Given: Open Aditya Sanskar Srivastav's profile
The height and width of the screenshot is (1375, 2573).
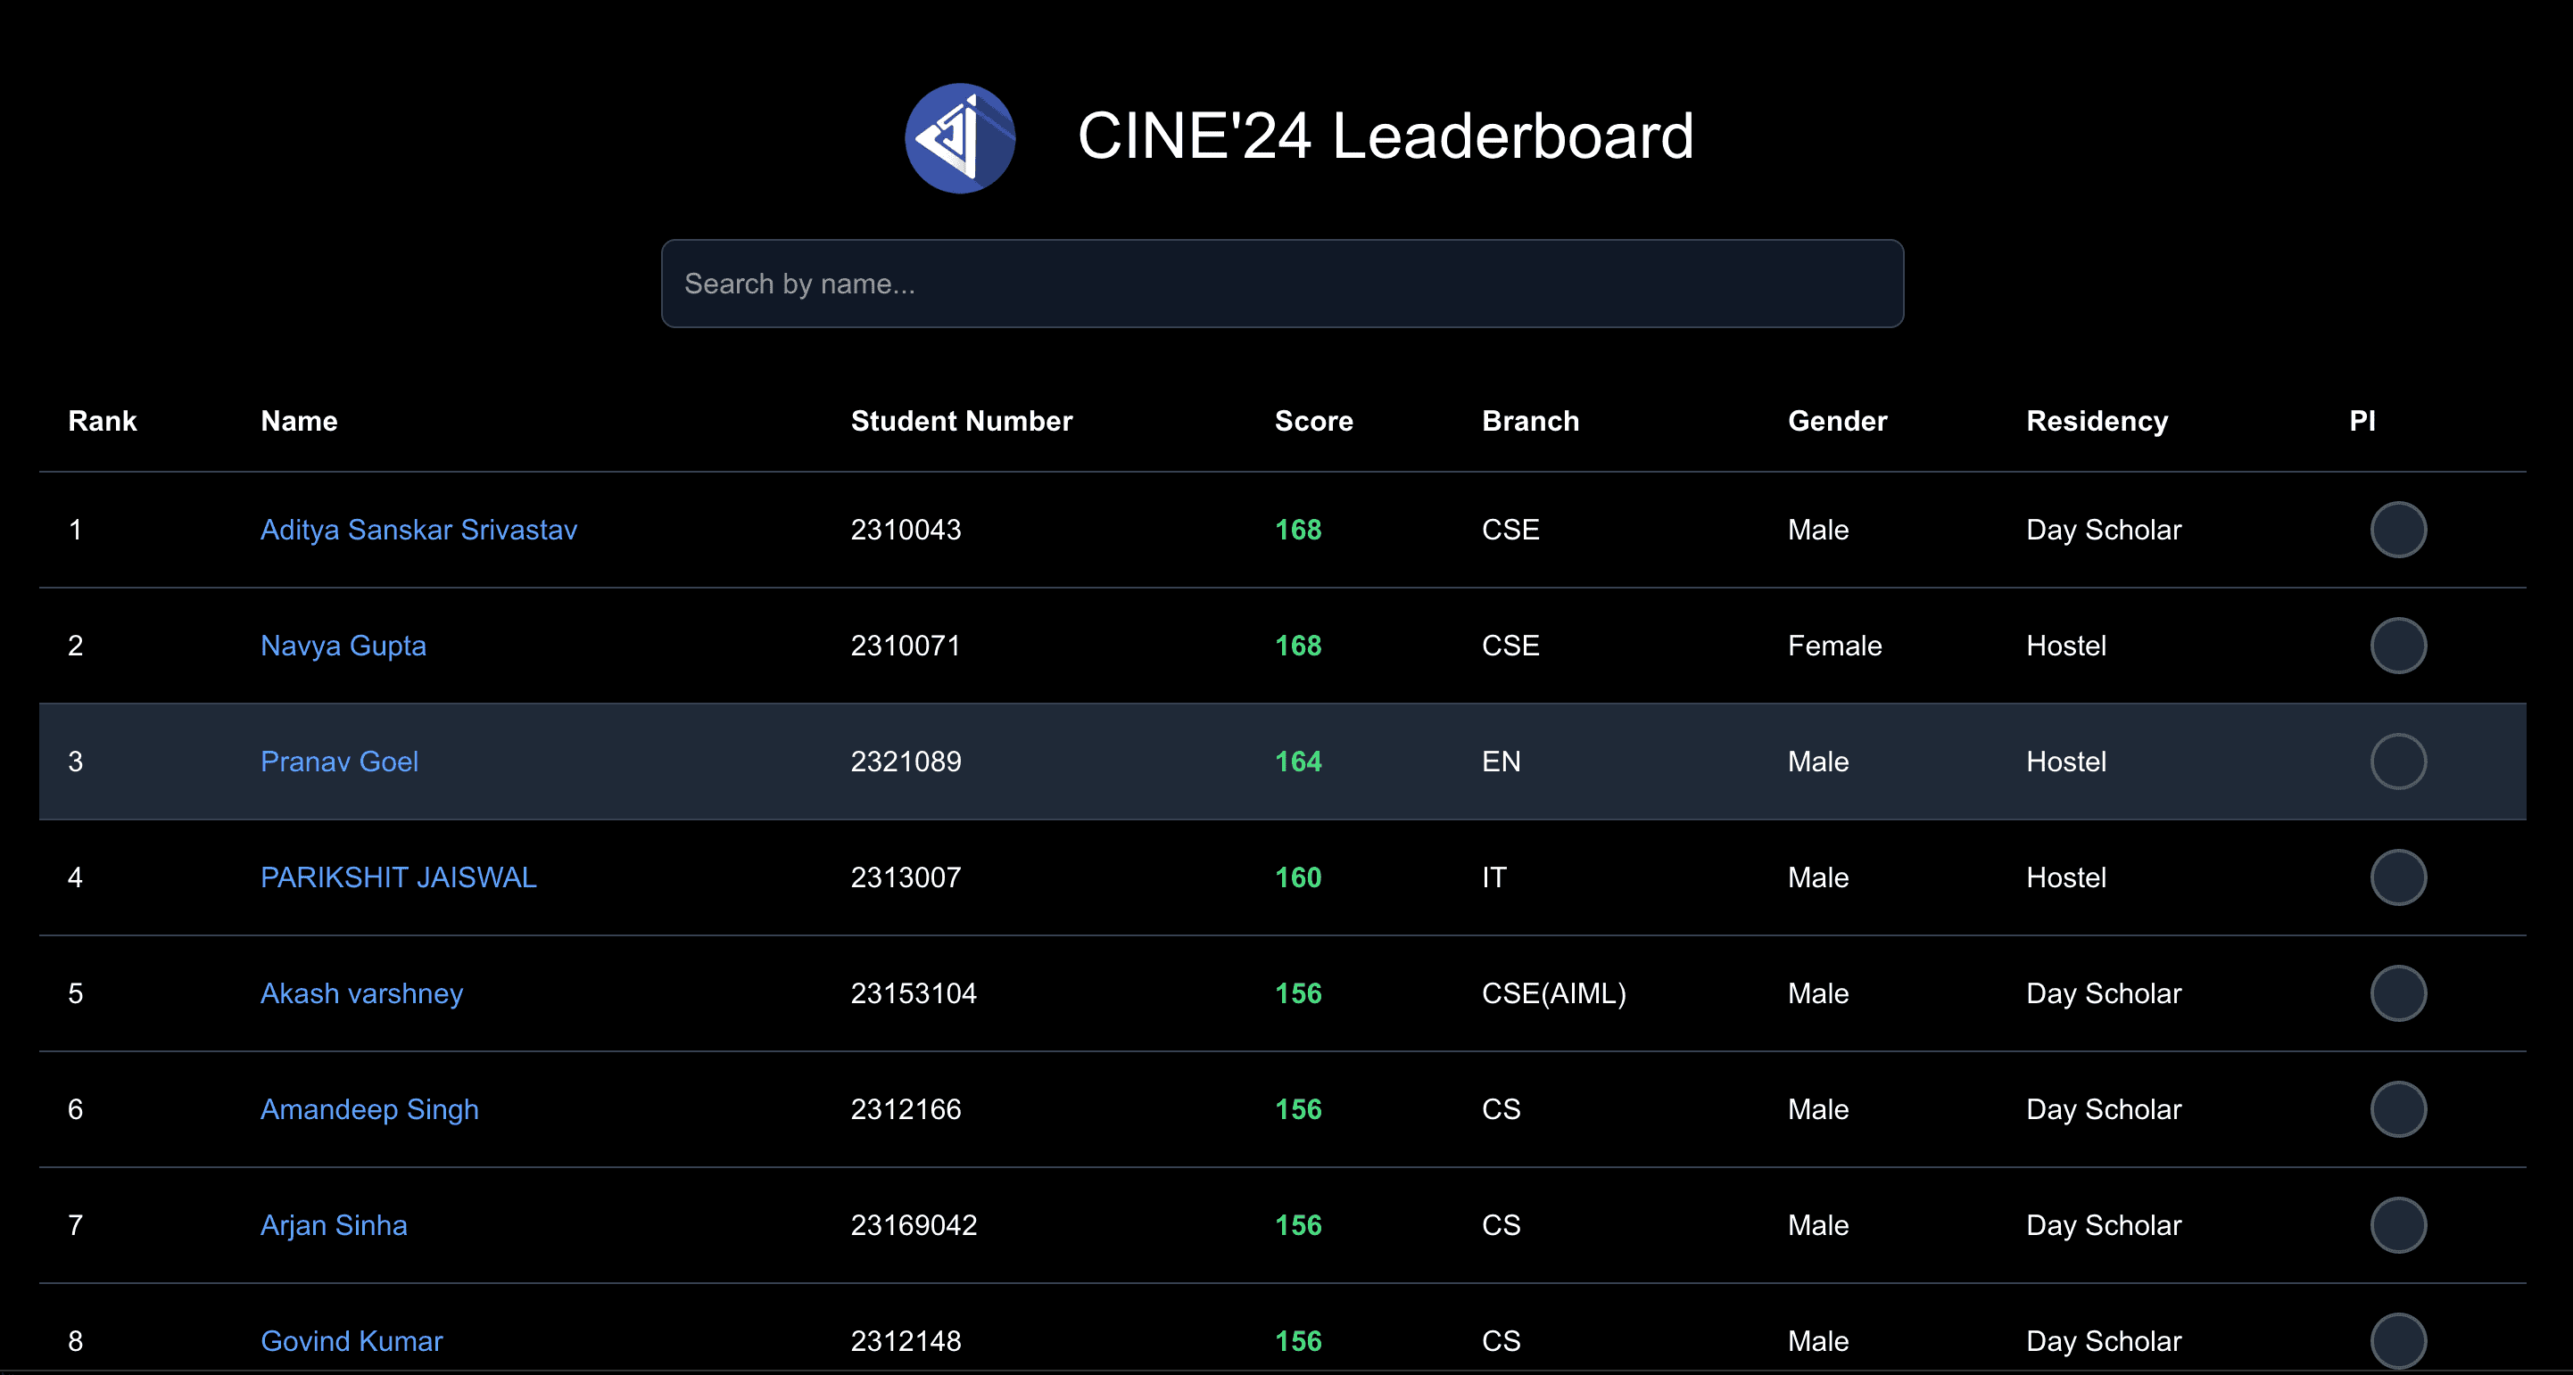Looking at the screenshot, I should pyautogui.click(x=418, y=530).
